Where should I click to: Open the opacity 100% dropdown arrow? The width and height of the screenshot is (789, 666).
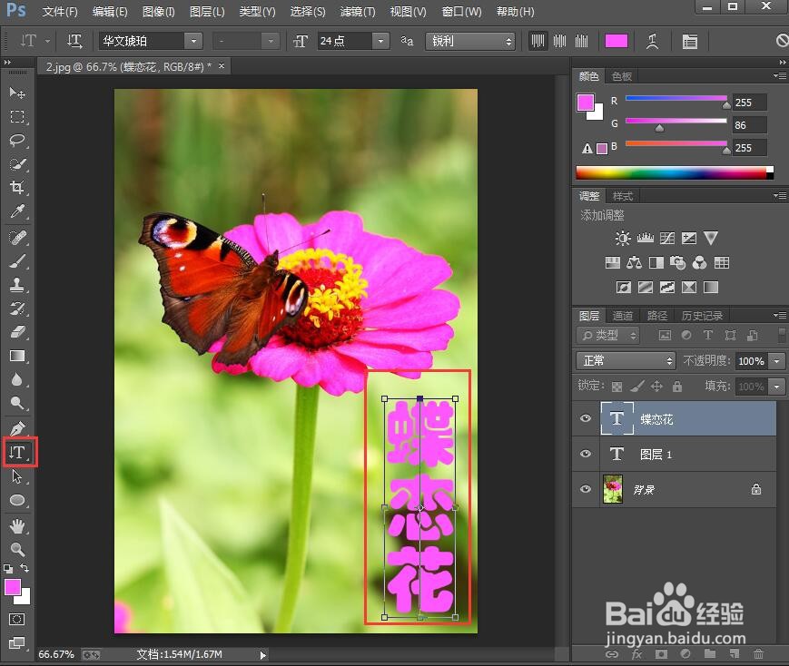point(777,361)
